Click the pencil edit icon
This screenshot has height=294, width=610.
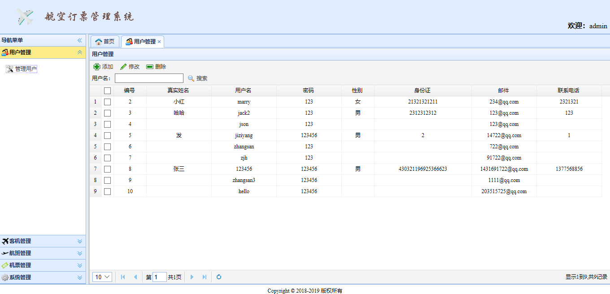123,67
